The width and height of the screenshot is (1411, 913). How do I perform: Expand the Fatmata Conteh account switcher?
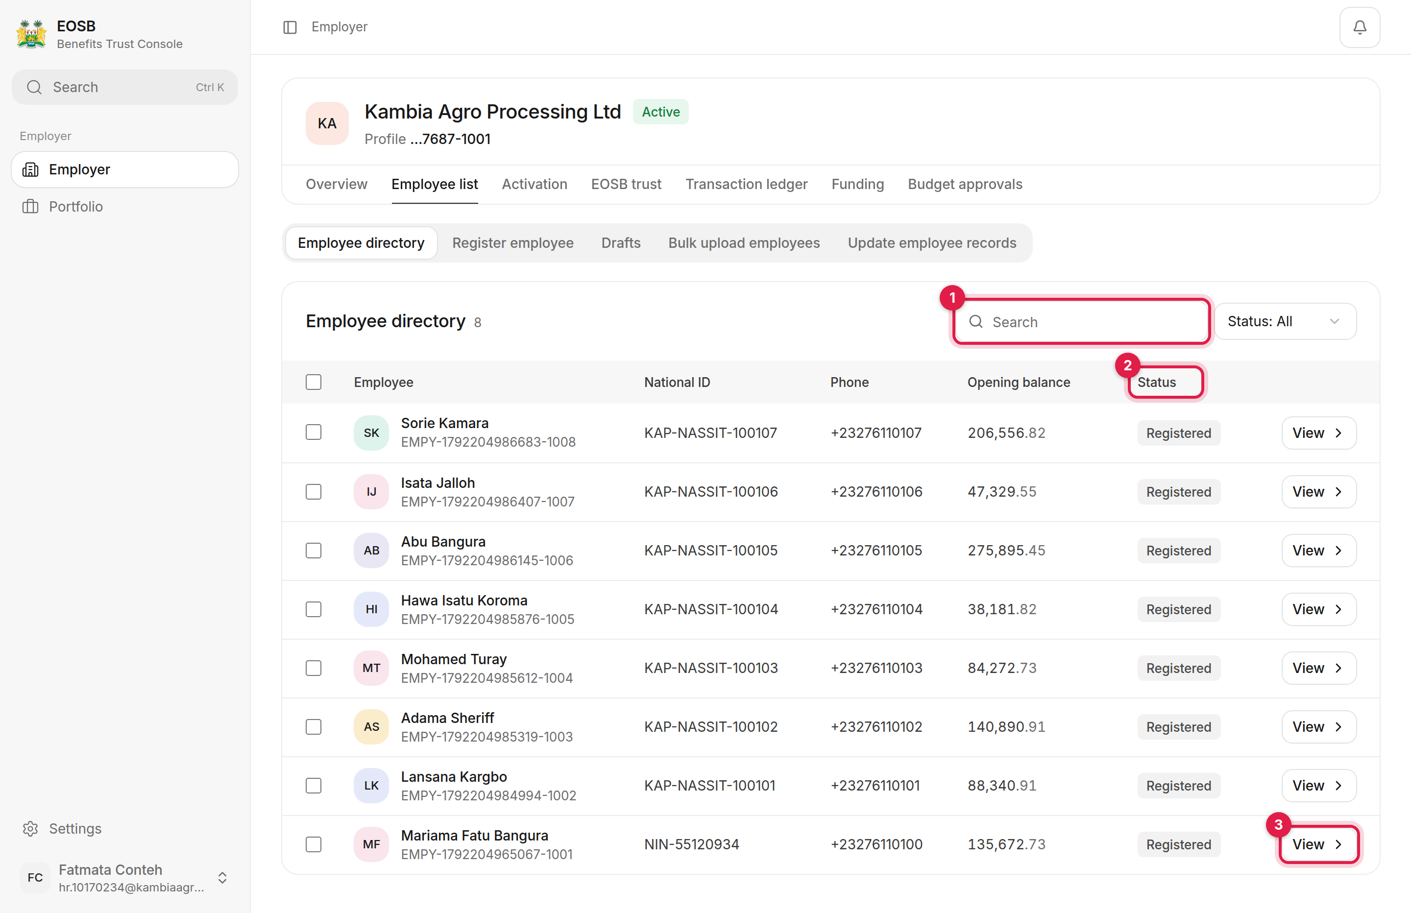point(222,877)
